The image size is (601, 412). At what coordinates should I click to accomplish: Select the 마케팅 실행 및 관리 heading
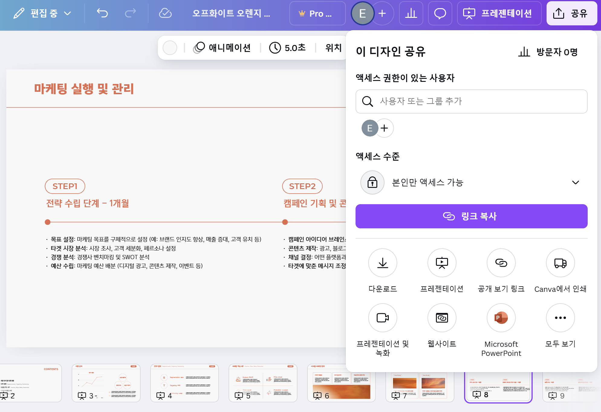coord(84,89)
